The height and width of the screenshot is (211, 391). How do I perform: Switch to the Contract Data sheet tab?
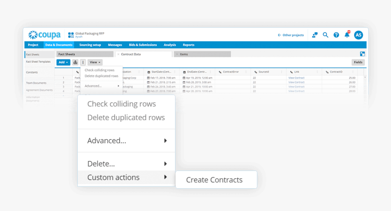[144, 54]
